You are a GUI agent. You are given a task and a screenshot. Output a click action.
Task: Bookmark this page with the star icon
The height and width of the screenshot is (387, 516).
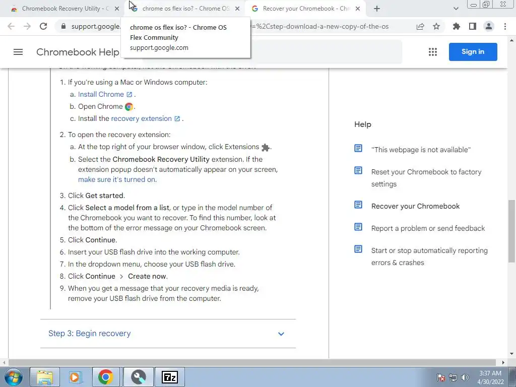(x=436, y=26)
